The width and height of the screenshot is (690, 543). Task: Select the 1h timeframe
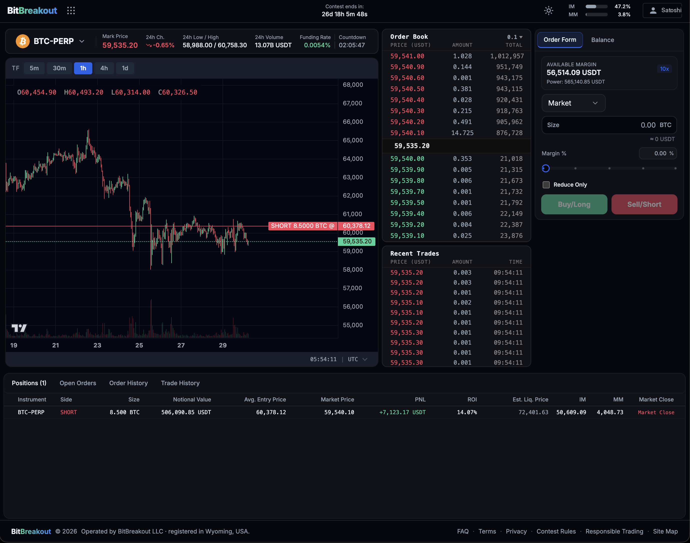[83, 68]
